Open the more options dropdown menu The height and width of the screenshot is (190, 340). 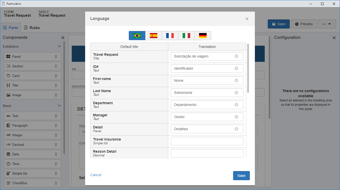(327, 24)
